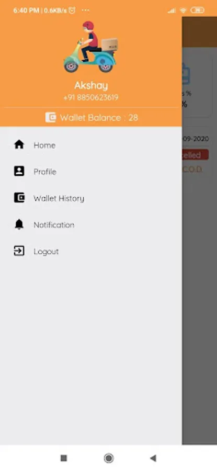
Task: Tap the three-dot overflow in status bar
Action: click(86, 10)
